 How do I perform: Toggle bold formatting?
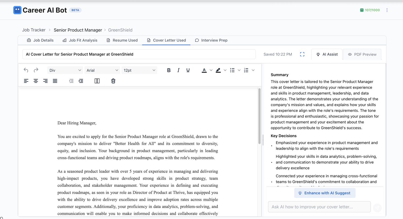coord(169,70)
